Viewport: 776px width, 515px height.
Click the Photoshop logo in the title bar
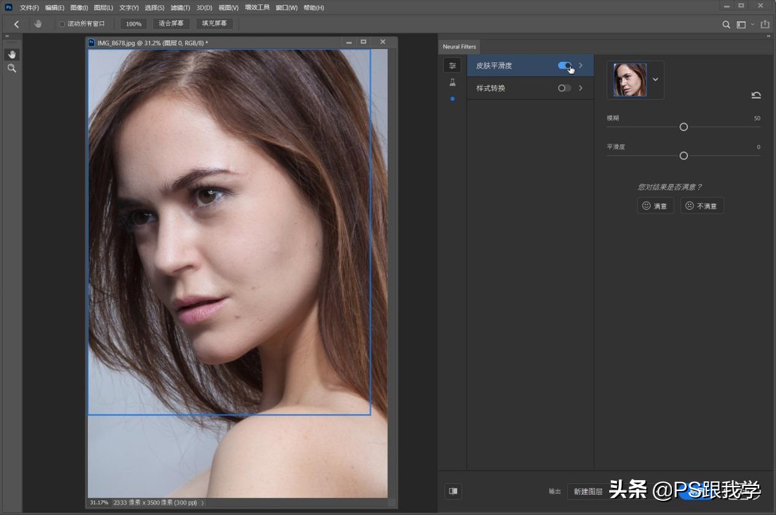coord(8,7)
